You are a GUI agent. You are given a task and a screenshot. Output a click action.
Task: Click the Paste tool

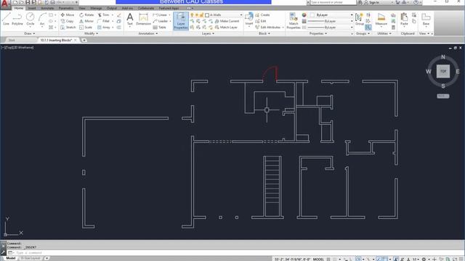404,19
